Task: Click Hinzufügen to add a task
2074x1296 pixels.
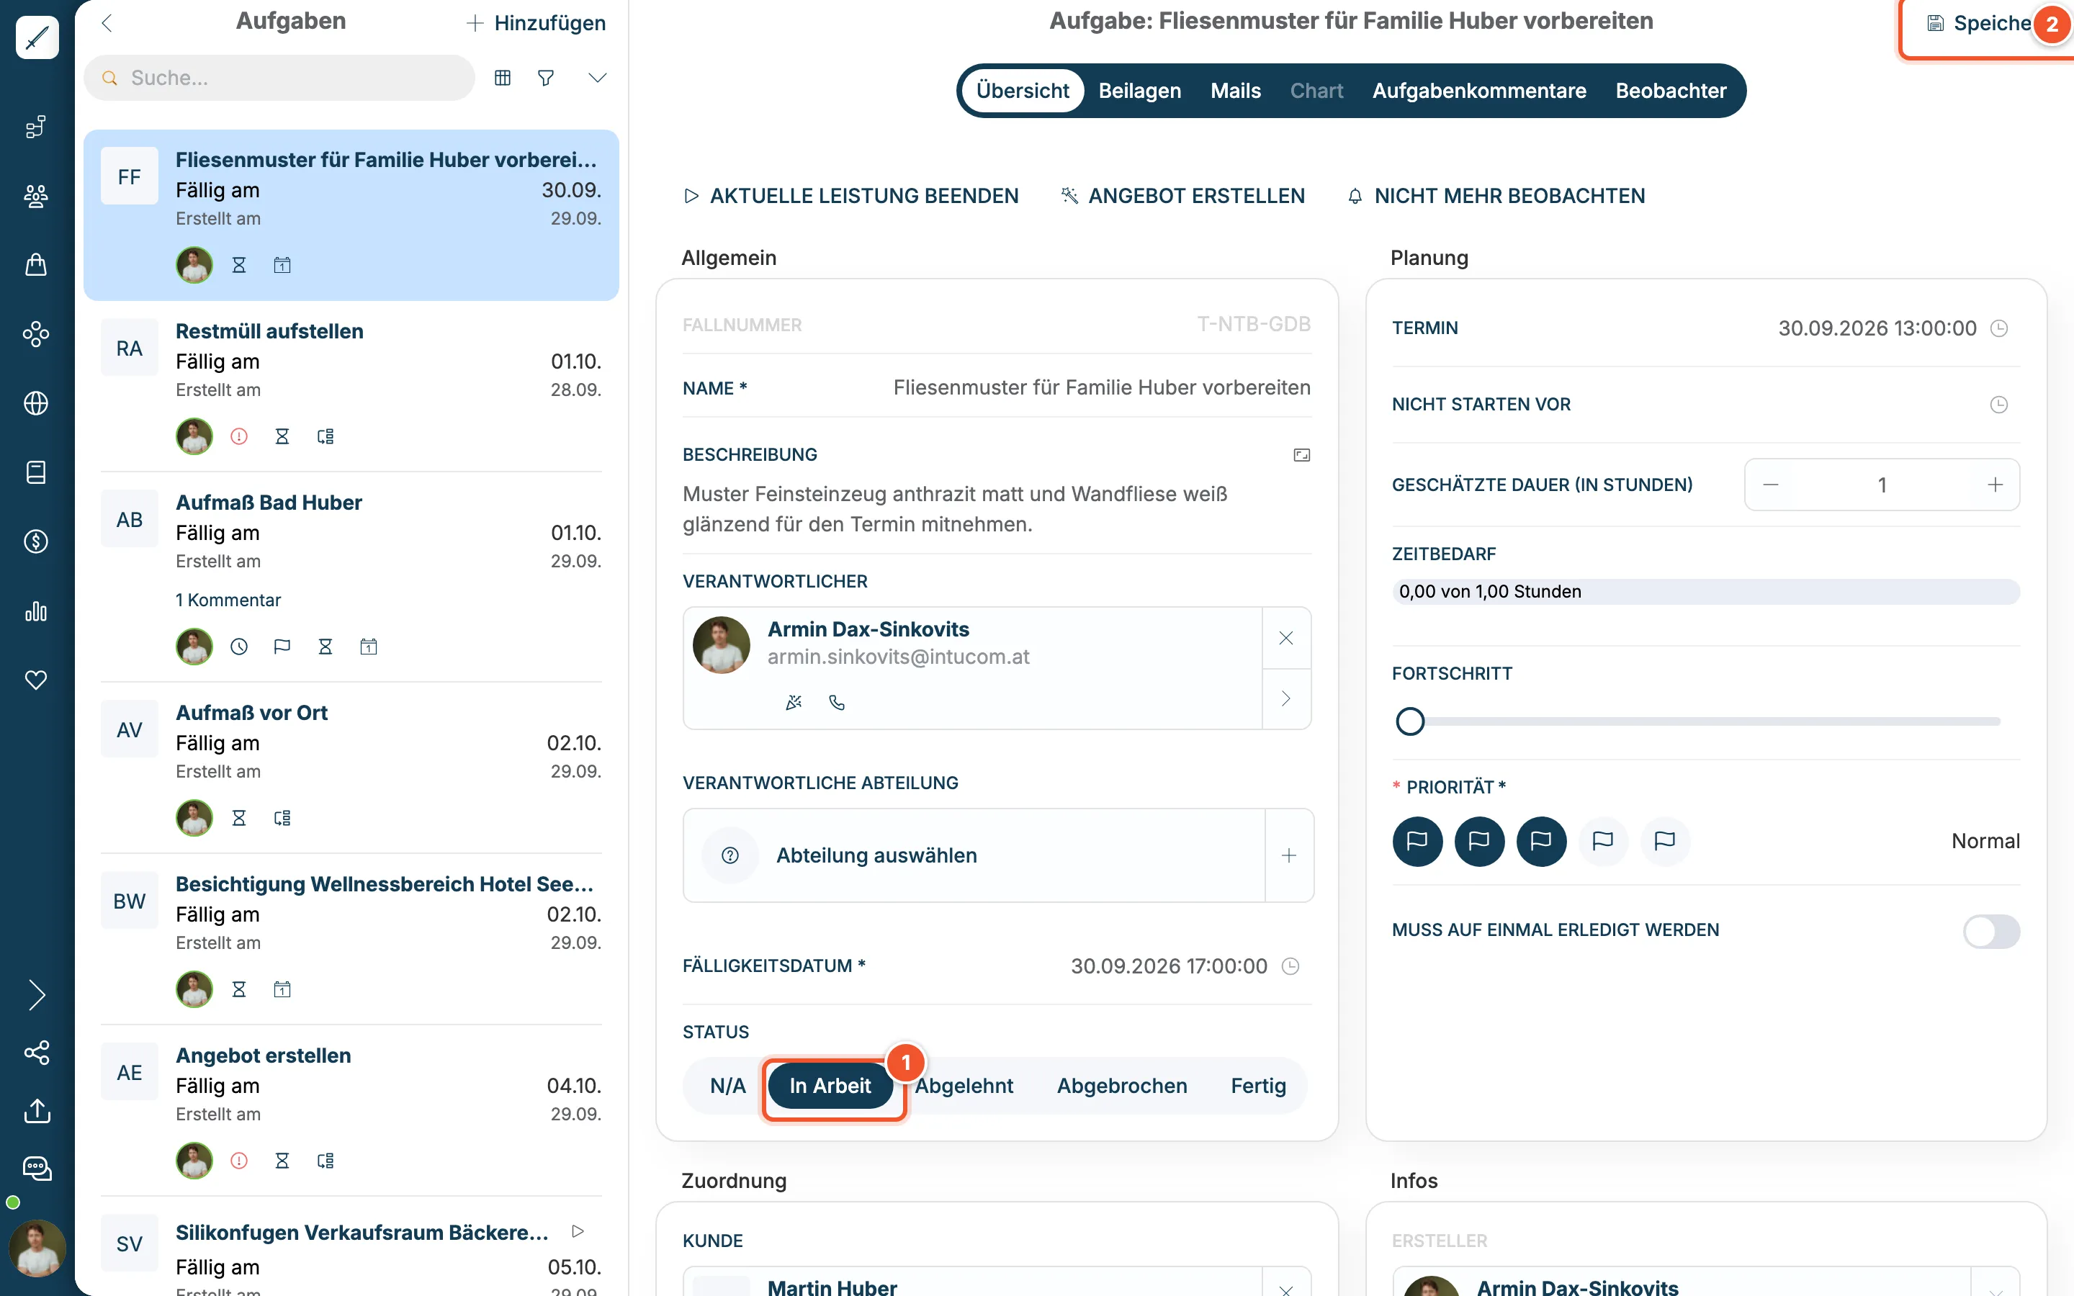Action: coord(536,23)
